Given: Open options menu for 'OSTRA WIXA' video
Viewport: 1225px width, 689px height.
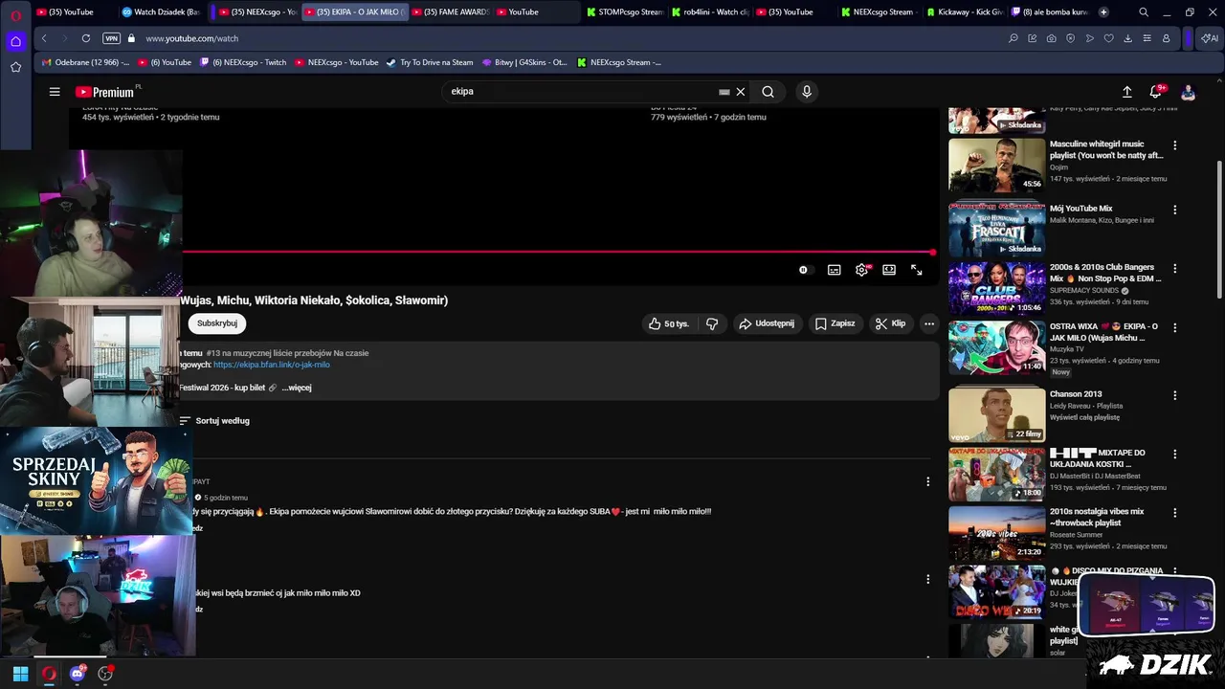Looking at the screenshot, I should 1175,327.
